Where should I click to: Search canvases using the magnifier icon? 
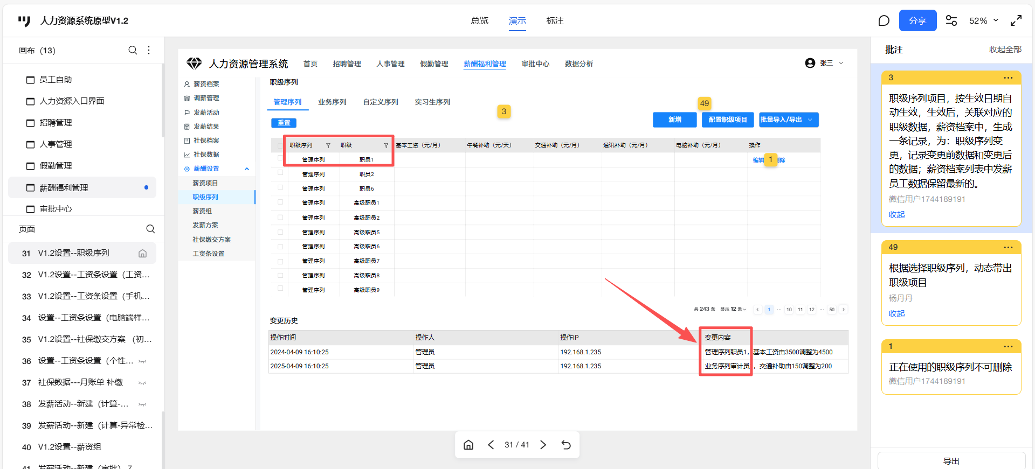133,50
